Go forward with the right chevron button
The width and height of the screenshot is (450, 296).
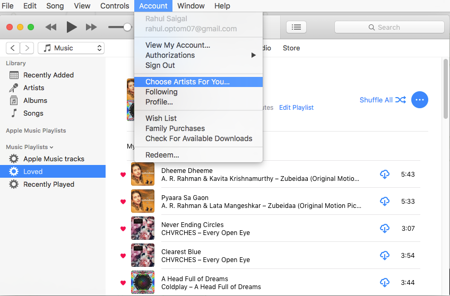click(x=27, y=48)
